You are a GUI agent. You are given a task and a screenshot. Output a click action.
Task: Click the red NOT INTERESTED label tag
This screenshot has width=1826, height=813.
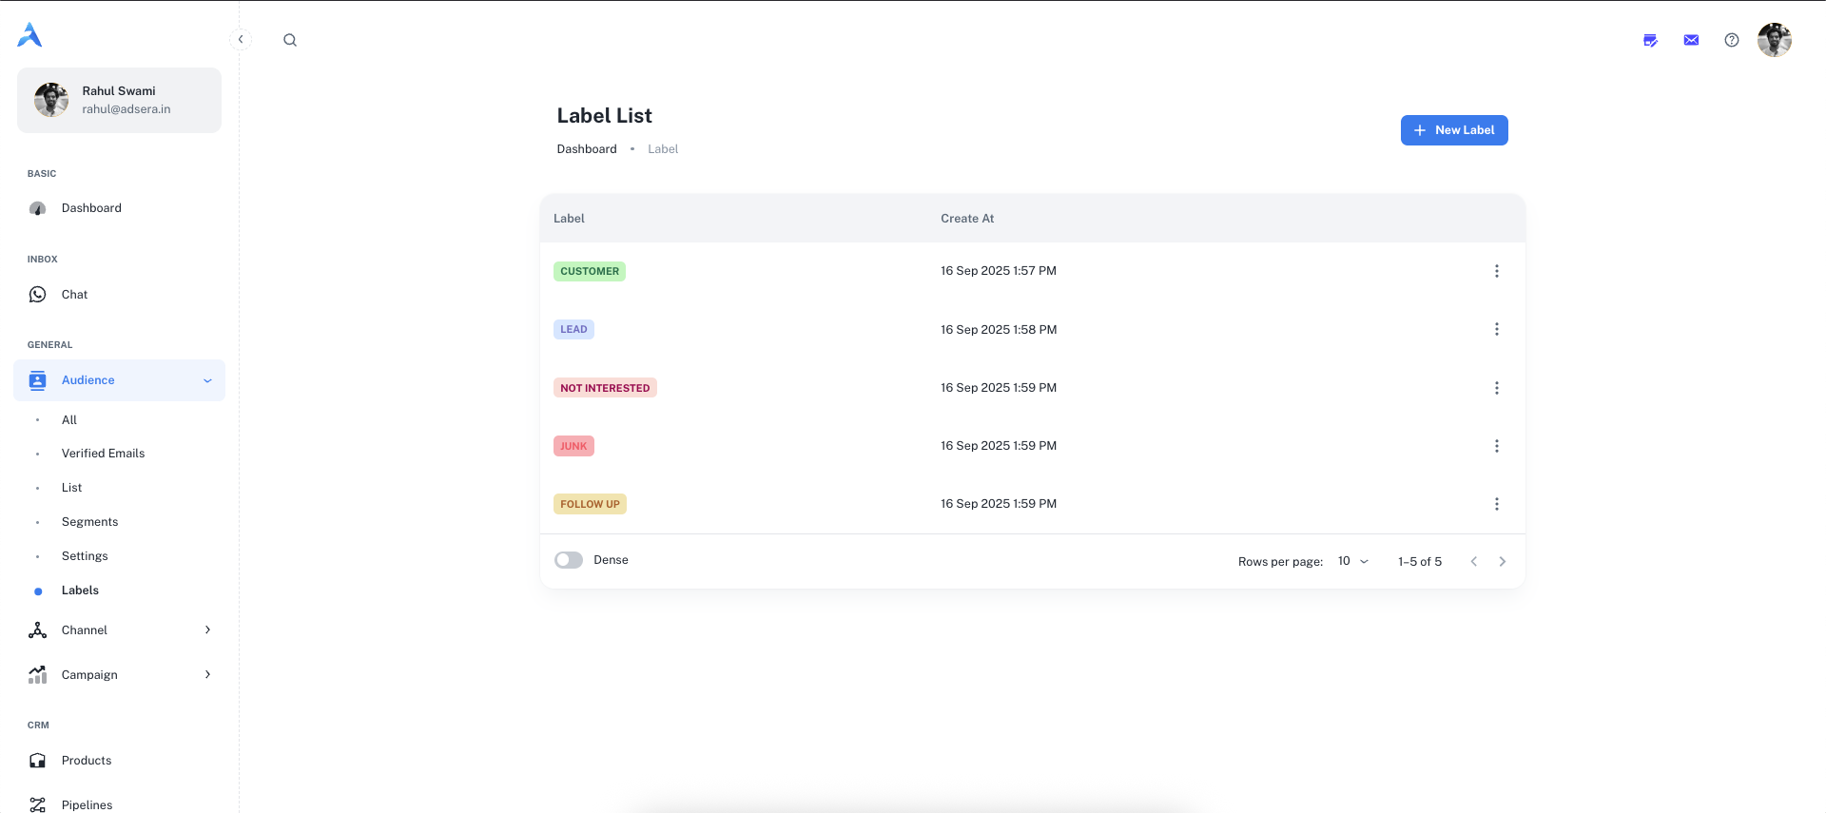[605, 388]
